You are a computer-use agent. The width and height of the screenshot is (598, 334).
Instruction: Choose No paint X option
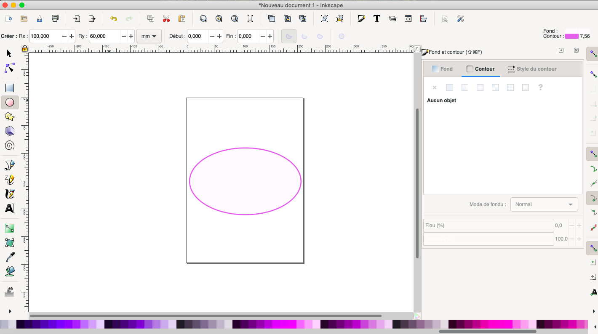(x=435, y=87)
